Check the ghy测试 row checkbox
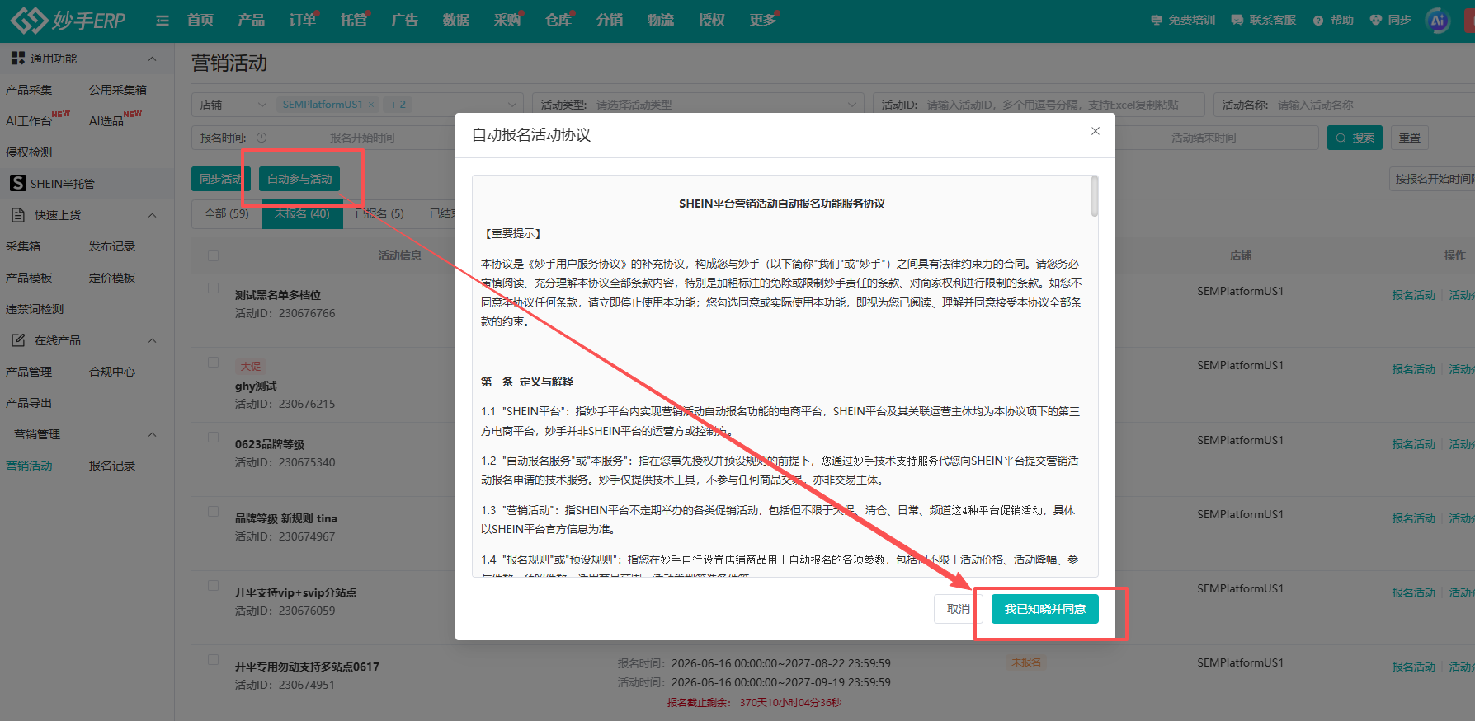The width and height of the screenshot is (1475, 721). point(213,362)
